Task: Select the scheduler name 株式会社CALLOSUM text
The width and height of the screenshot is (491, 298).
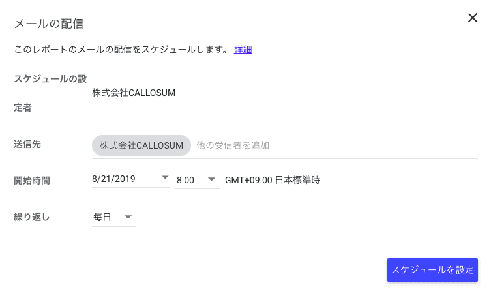Action: (134, 93)
